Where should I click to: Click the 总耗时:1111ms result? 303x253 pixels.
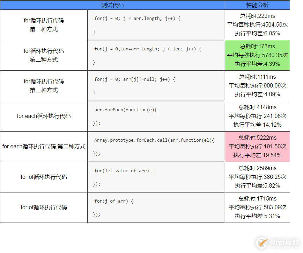[x=257, y=77]
